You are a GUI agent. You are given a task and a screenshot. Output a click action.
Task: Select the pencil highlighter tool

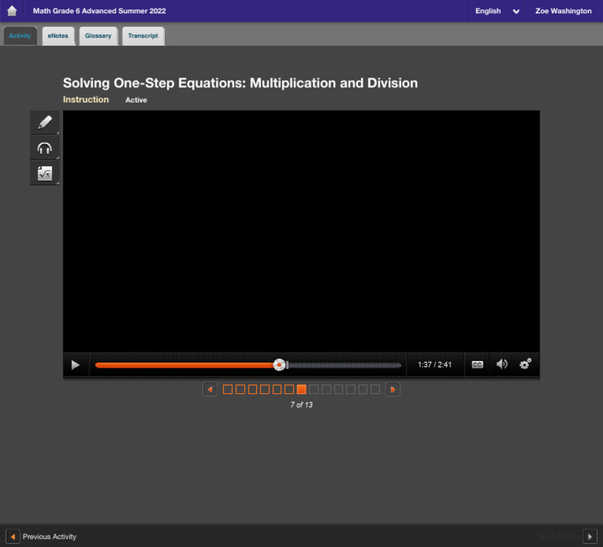pos(45,122)
